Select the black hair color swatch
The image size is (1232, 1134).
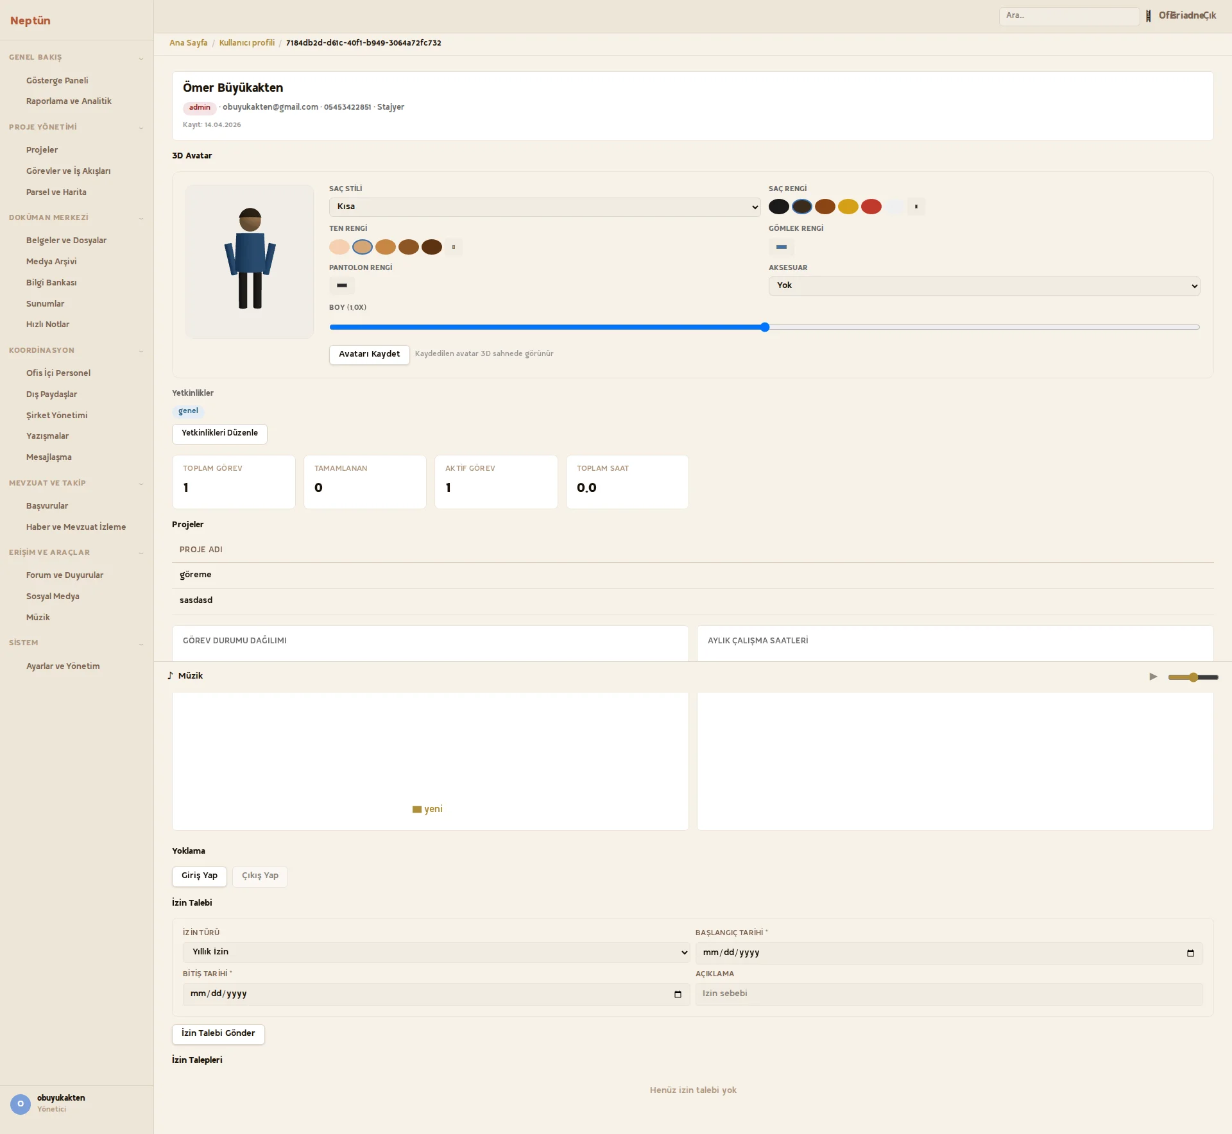coord(779,207)
